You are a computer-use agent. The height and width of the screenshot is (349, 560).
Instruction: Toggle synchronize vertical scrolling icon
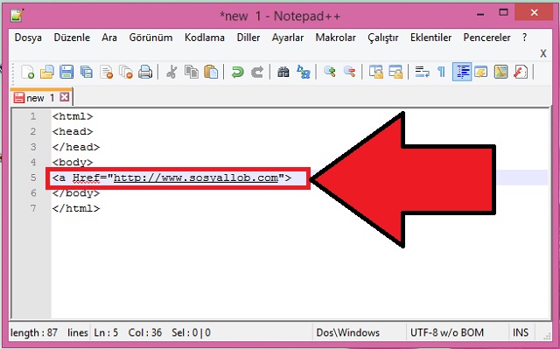tap(375, 72)
